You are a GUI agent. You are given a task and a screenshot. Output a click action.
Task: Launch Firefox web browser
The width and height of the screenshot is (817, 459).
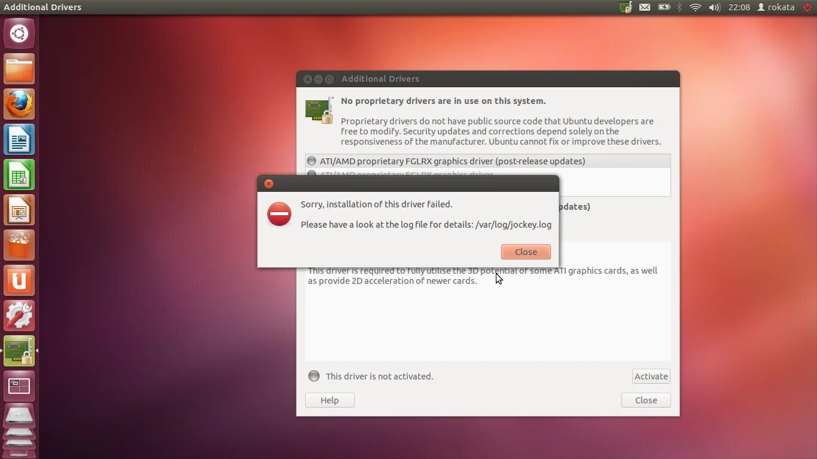click(19, 104)
